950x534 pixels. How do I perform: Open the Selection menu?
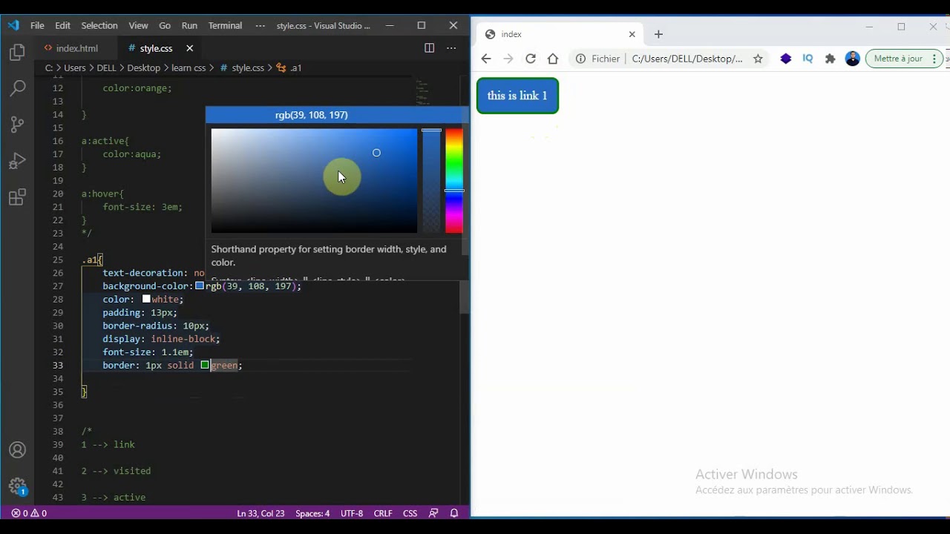click(99, 25)
